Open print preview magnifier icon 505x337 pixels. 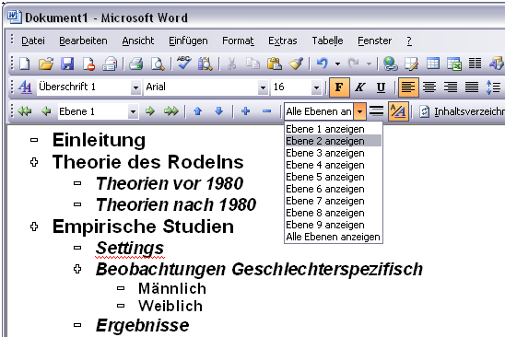click(x=158, y=64)
